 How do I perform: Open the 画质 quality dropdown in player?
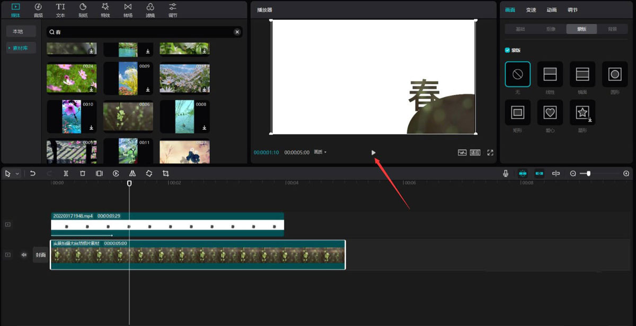321,152
